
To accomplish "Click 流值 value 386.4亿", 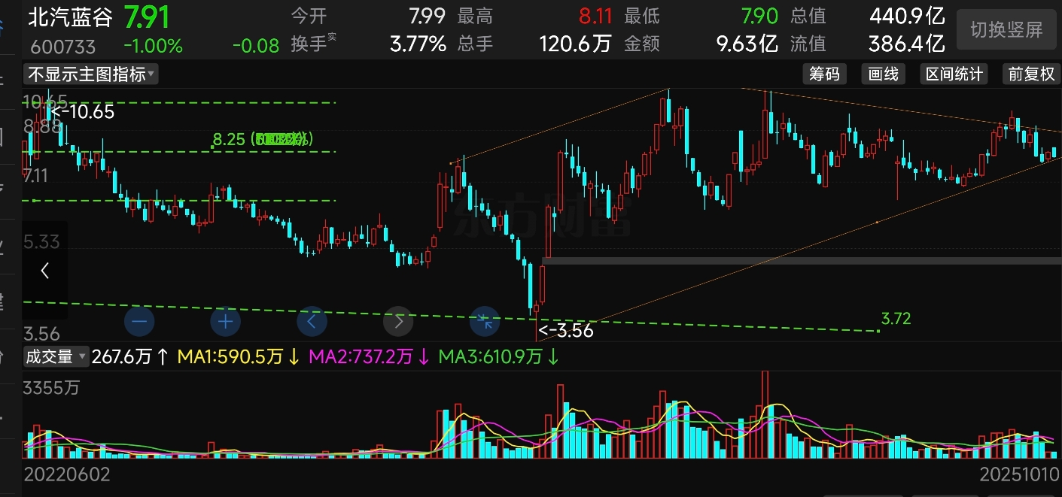I will click(x=907, y=44).
